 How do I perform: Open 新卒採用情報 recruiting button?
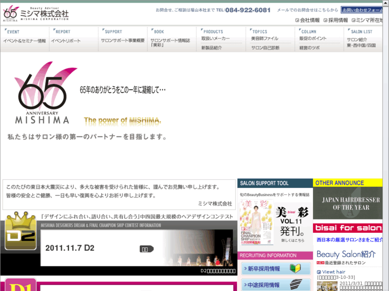point(276,269)
